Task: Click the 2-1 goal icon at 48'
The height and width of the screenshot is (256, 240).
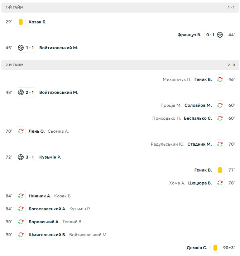Action: click(x=21, y=92)
